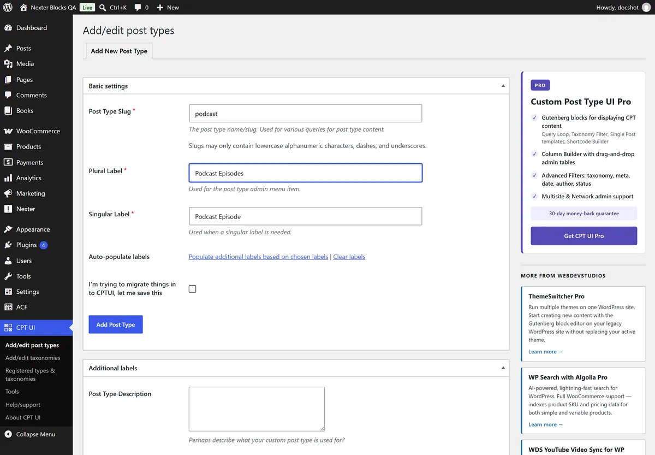This screenshot has width=655, height=455.
Task: Open the site home icon
Action: tap(23, 8)
